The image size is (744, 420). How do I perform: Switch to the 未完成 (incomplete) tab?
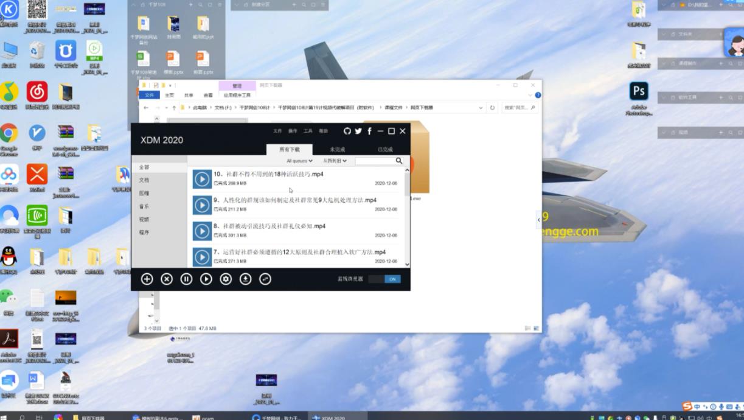pyautogui.click(x=337, y=149)
